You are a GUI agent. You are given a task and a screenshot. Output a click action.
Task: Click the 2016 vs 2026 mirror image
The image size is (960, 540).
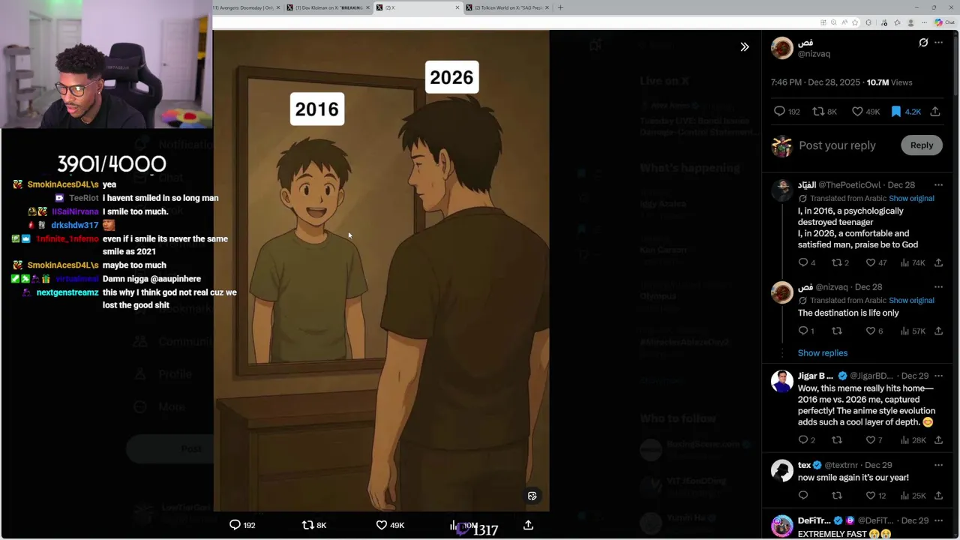coord(381,271)
